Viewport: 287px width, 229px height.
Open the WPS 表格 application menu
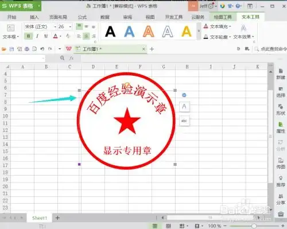[x=21, y=6]
